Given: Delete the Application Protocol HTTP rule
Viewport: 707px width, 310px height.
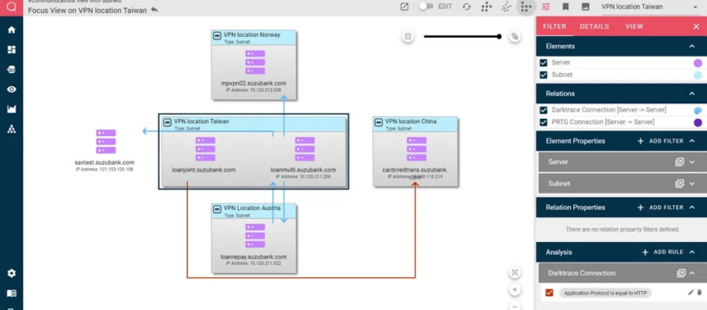Looking at the screenshot, I should pyautogui.click(x=699, y=293).
